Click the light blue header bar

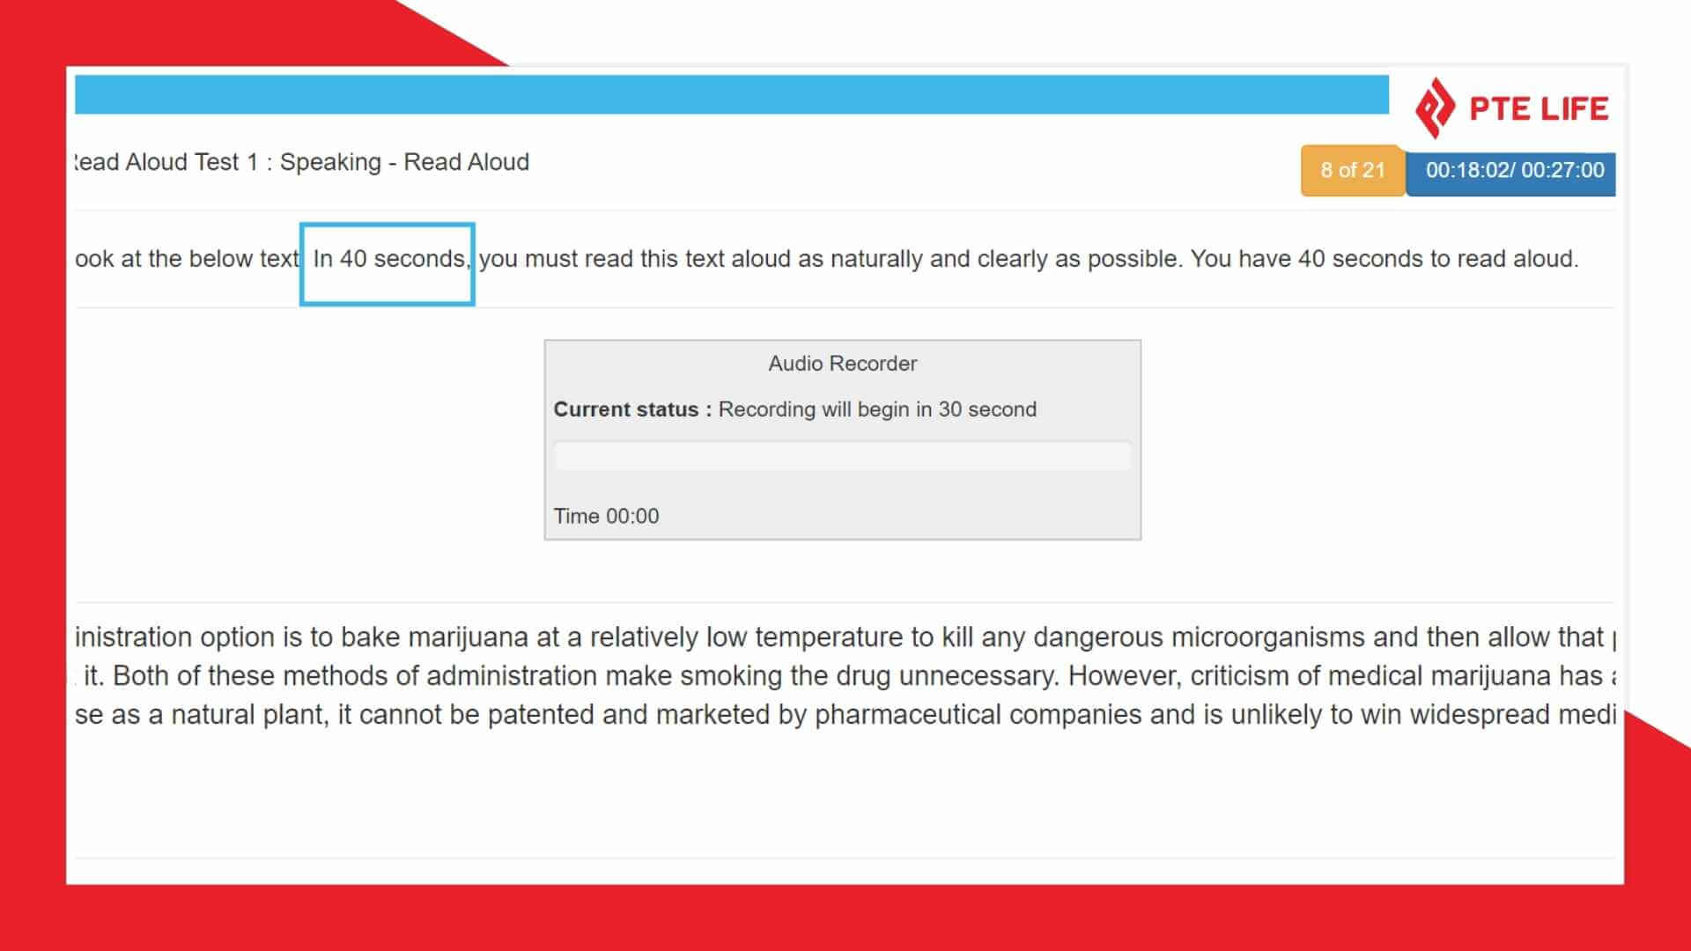click(731, 94)
